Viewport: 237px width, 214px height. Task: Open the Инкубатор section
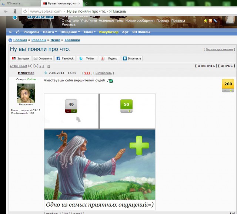click(109, 32)
